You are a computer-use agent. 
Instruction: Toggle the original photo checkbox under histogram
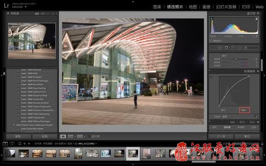tap(211, 41)
